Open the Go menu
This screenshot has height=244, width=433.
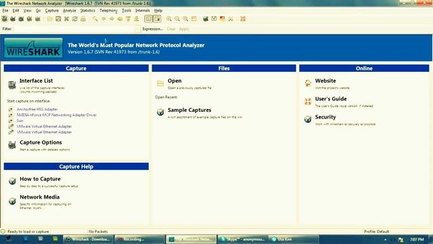coord(38,11)
